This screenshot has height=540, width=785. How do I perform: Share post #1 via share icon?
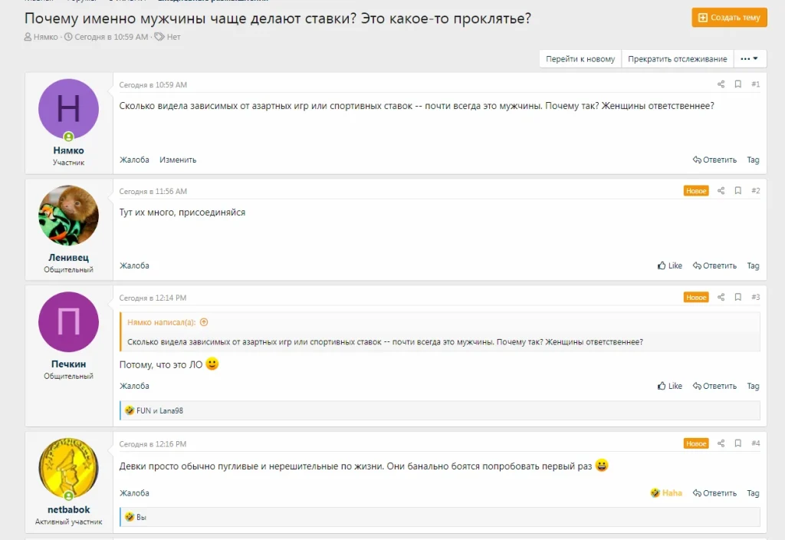(721, 84)
